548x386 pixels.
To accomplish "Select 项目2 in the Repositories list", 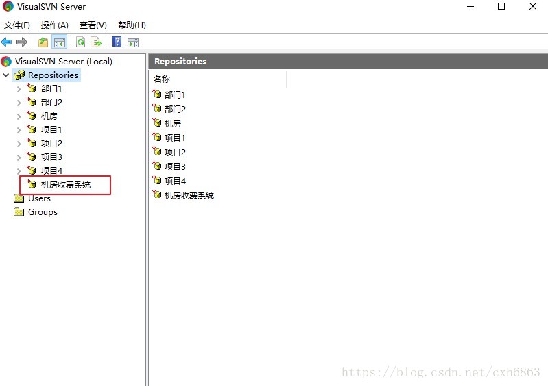I will tap(175, 152).
